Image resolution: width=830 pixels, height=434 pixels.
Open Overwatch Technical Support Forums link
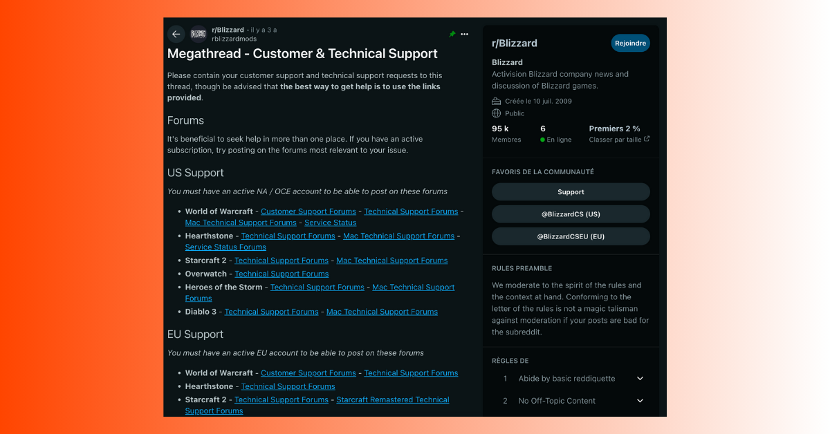(282, 274)
